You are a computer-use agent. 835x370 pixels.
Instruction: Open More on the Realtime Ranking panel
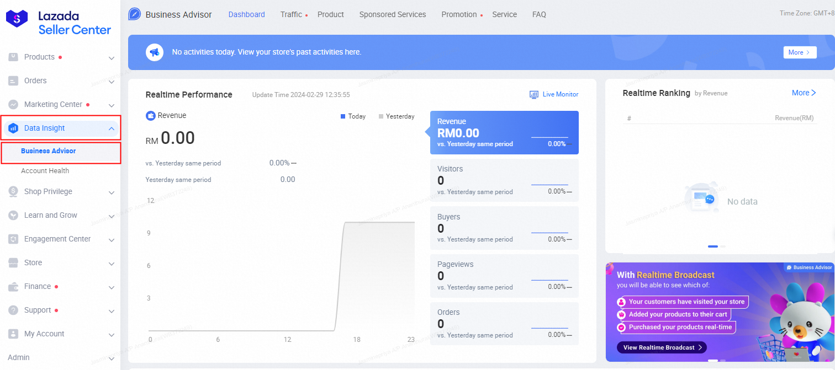pyautogui.click(x=804, y=93)
